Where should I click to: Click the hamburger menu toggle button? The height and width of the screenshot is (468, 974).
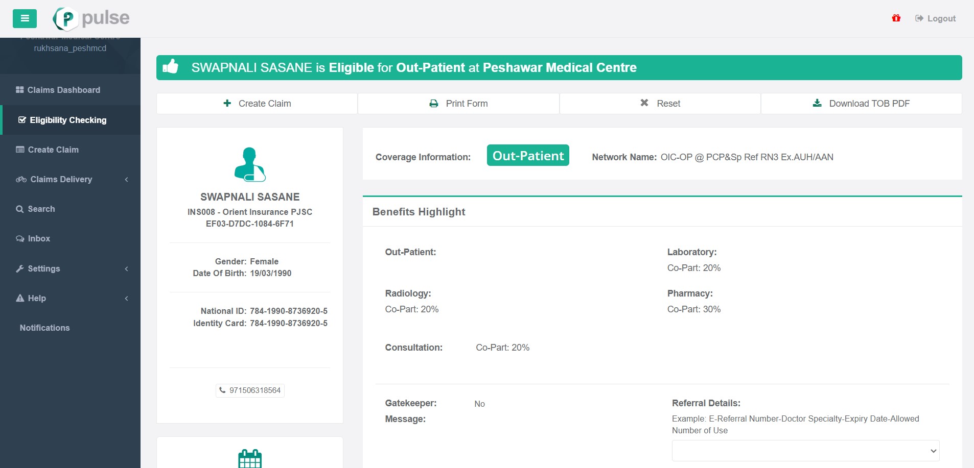pos(25,18)
